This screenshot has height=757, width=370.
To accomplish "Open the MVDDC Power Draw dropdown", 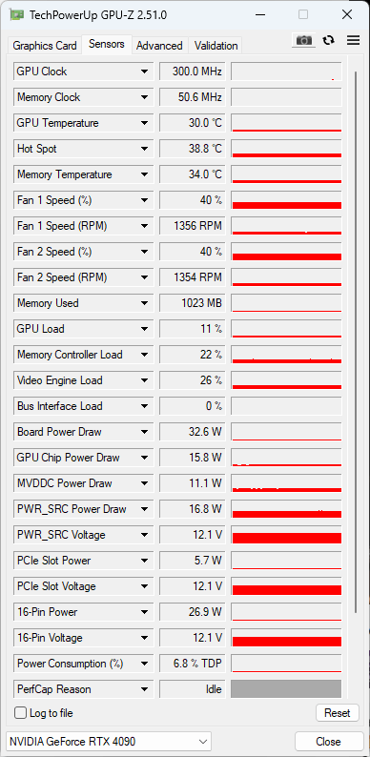I will coord(144,483).
